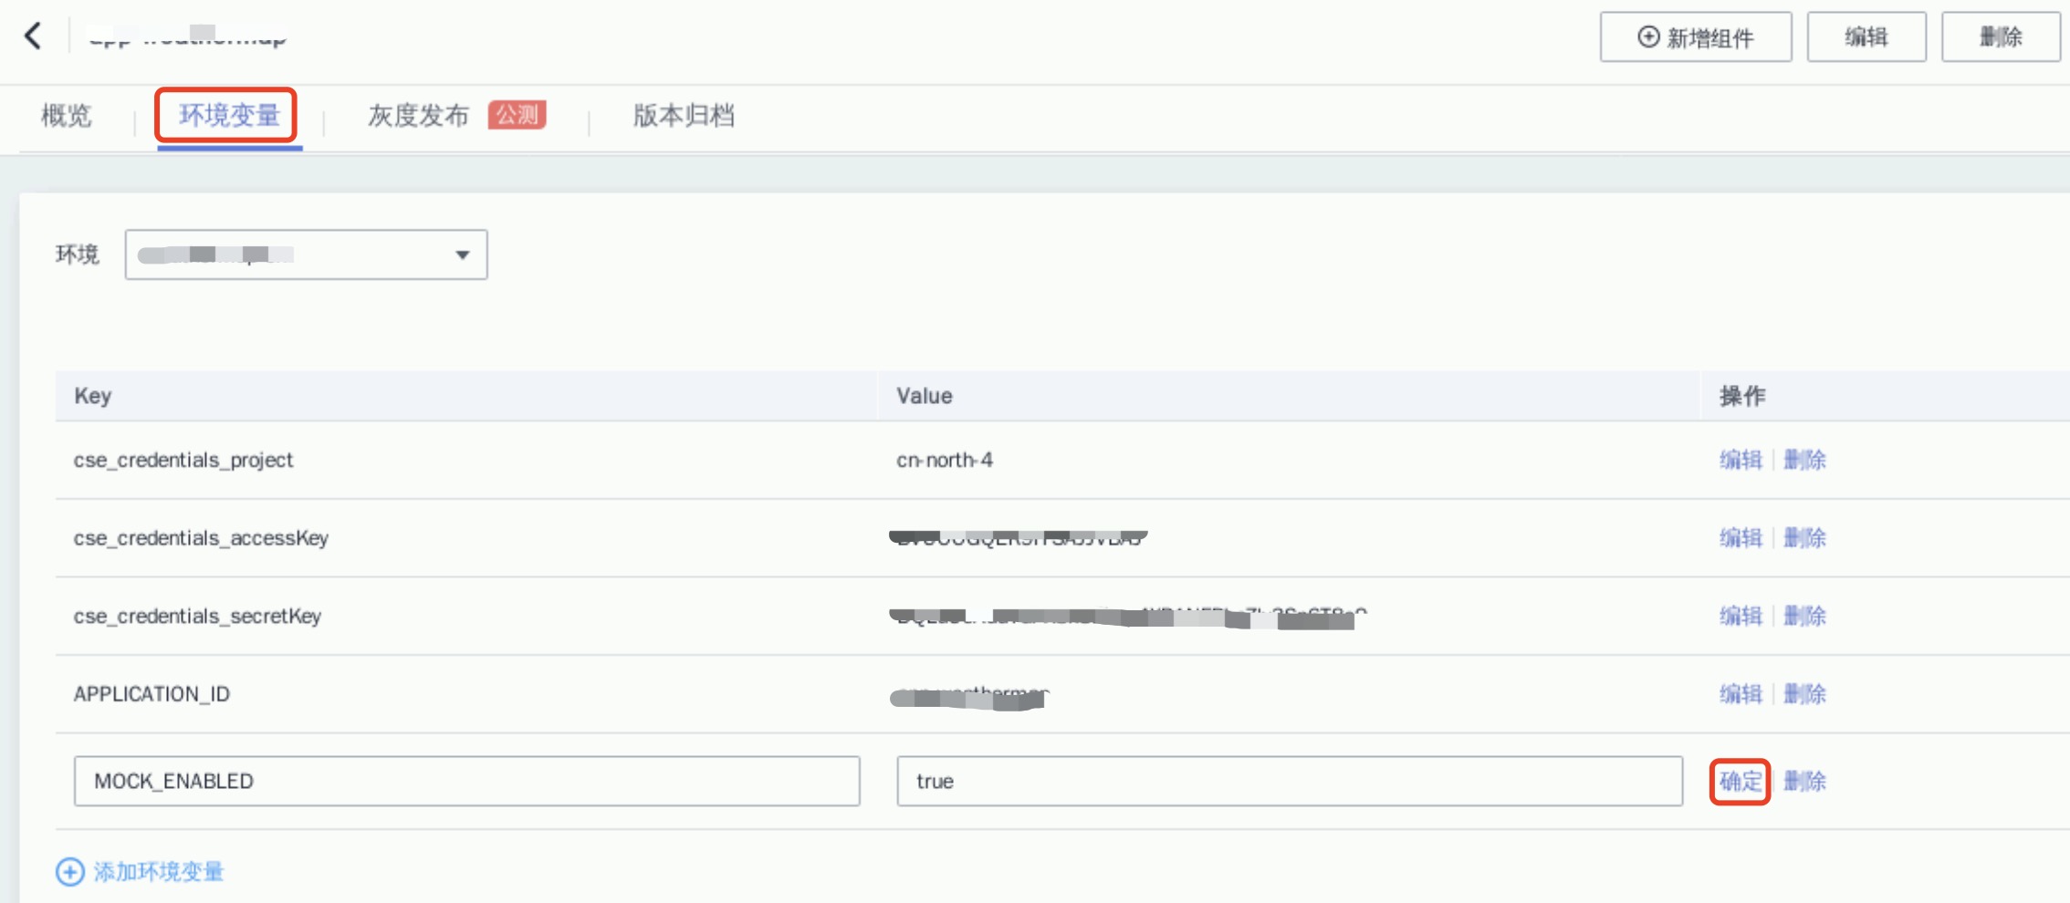Click the back arrow icon
This screenshot has height=903, width=2070.
(x=34, y=36)
